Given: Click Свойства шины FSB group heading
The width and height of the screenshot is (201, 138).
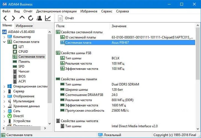Looking at the screenshot, I should (76, 53).
